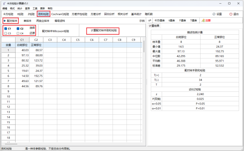This screenshot has width=244, height=151.
Task: Open the t值表 lookup table
Action: pyautogui.click(x=172, y=20)
